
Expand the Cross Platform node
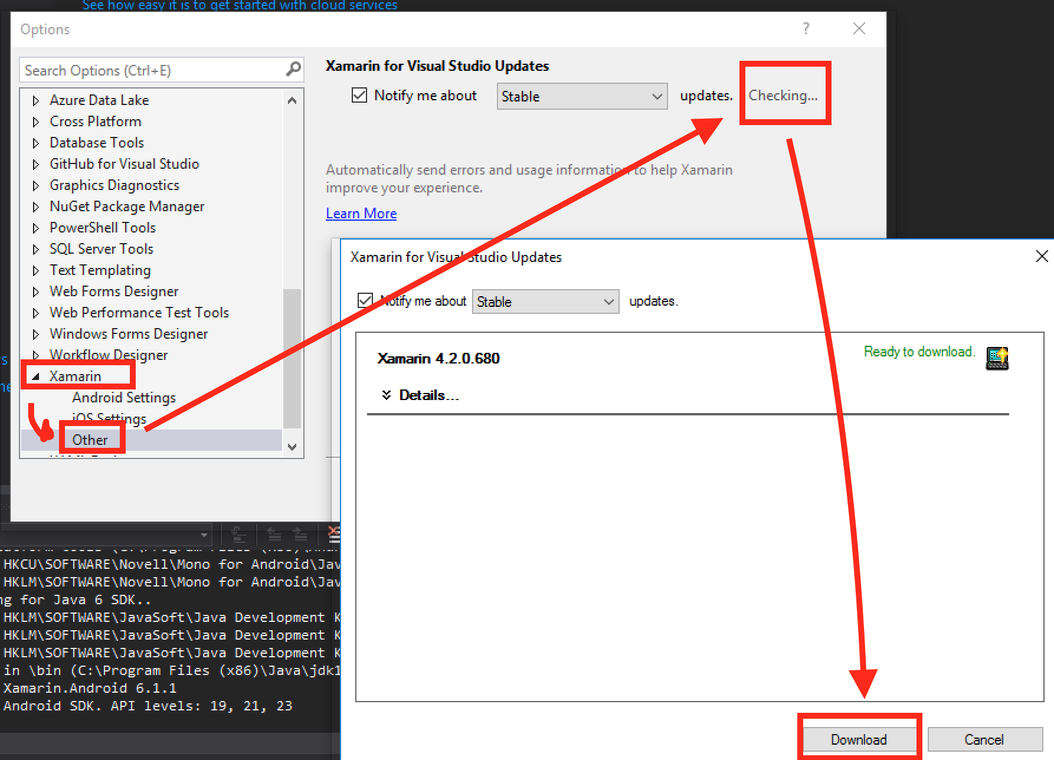point(36,122)
